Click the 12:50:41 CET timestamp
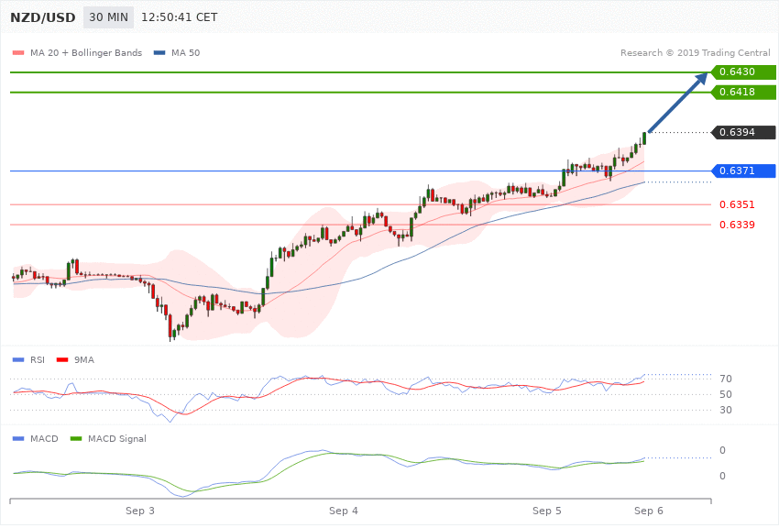Screen dimensions: 779x528 click(x=180, y=17)
